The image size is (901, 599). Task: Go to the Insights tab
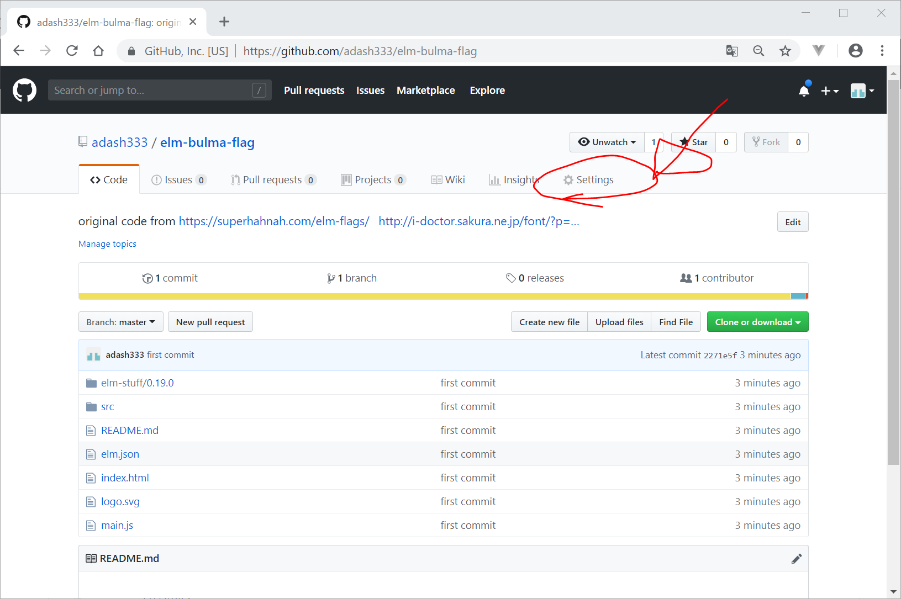pyautogui.click(x=514, y=180)
